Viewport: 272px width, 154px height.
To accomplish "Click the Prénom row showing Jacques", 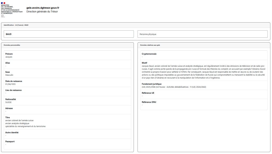I will (x=67, y=55).
